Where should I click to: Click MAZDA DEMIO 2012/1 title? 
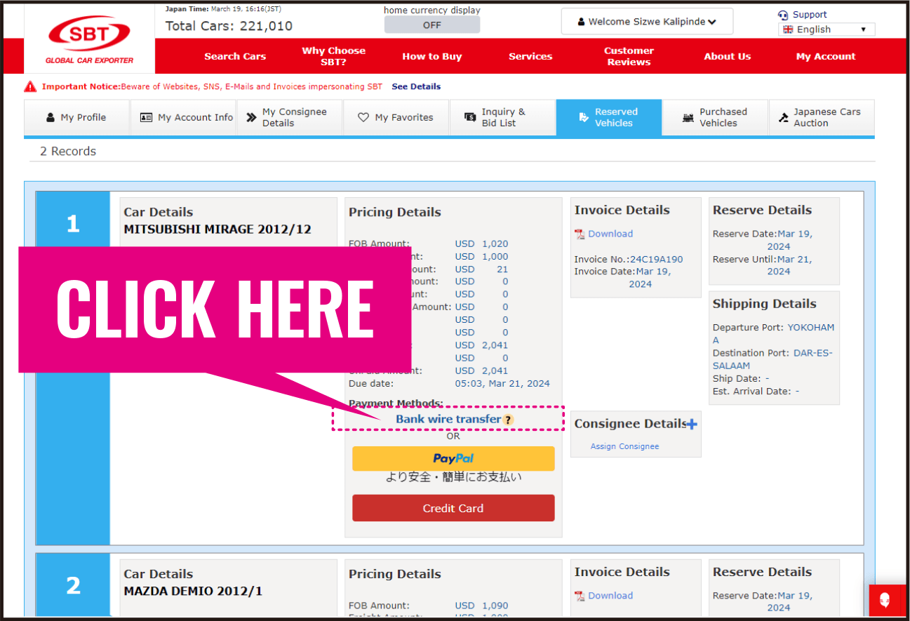[x=193, y=591]
